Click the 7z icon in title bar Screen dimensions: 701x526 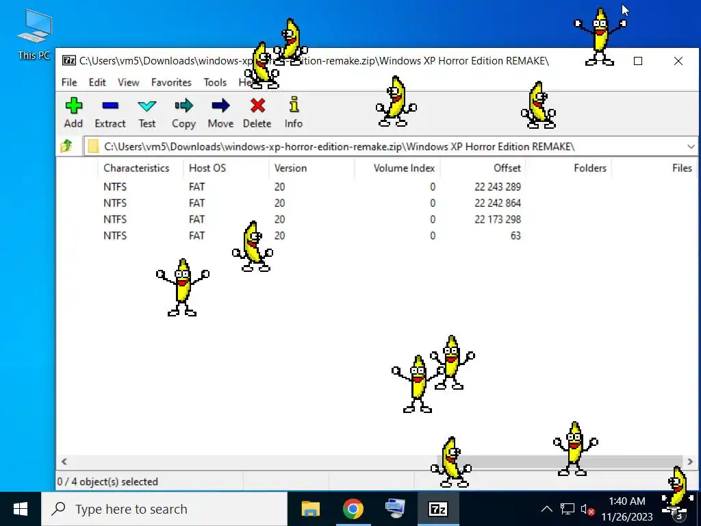(69, 60)
